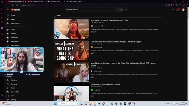The width and height of the screenshot is (189, 106).
Task: Open 'xQc reacts to Mortal Kombat 1 Trailer' title
Action: (x=105, y=85)
